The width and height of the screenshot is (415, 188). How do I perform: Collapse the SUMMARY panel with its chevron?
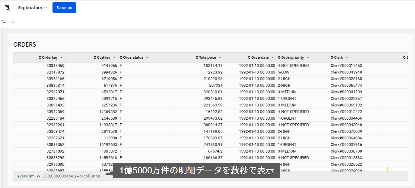click(38, 176)
